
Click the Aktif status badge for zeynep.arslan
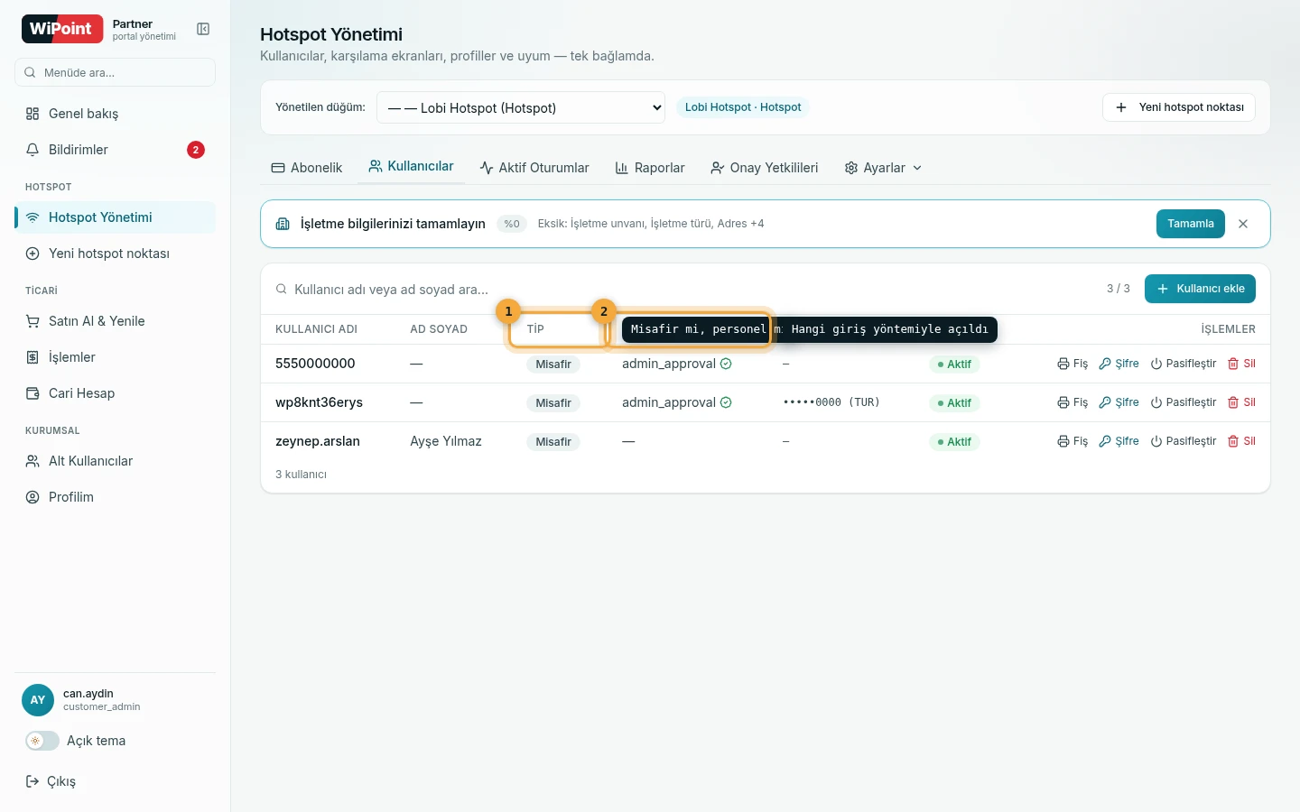pyautogui.click(x=954, y=442)
